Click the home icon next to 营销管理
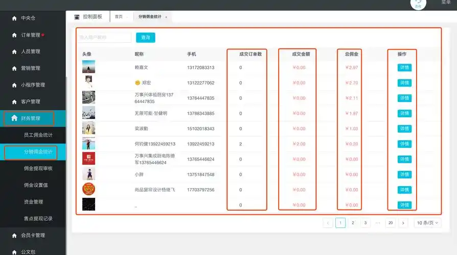Viewport: 457px width, 255px height. tap(14, 68)
